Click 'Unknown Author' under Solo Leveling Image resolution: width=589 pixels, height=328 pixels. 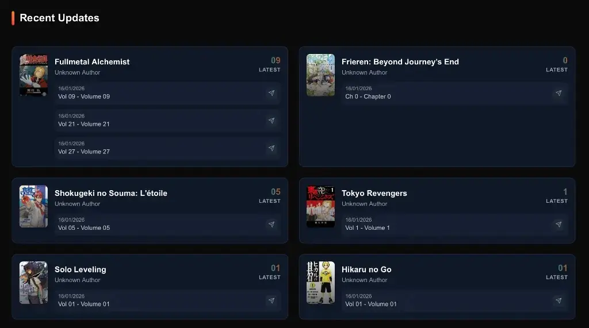coord(78,280)
